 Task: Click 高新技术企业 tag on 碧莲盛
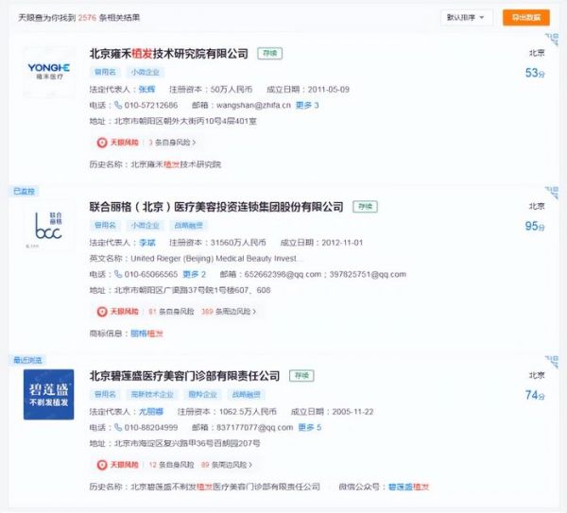tap(144, 394)
